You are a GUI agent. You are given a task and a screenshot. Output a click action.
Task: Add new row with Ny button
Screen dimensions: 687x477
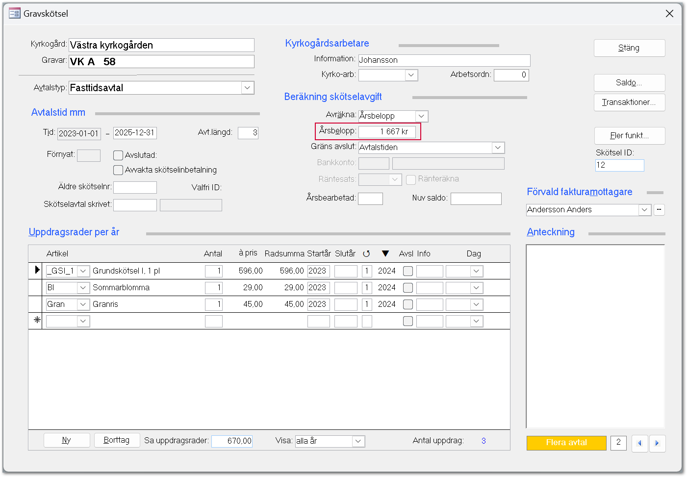coord(67,440)
